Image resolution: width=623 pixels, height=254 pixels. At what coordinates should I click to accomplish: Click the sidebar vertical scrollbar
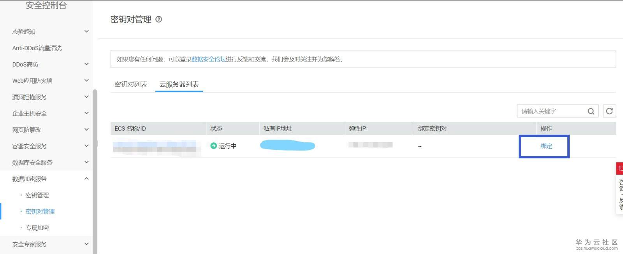point(95,171)
